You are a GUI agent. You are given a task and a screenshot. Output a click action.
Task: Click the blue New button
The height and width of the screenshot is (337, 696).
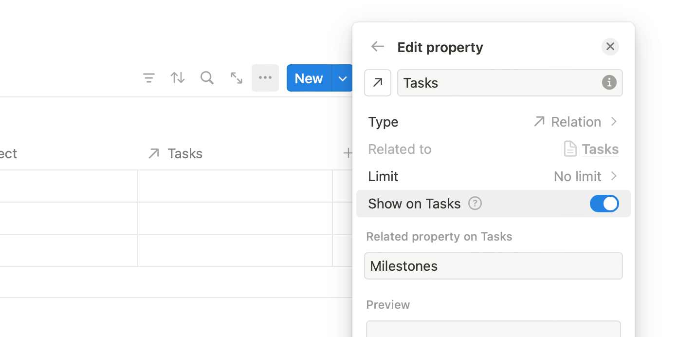(x=309, y=78)
